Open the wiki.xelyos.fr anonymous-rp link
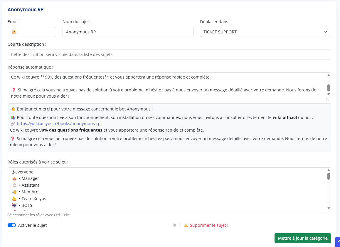Viewport: 340px width, 247px height. [58, 124]
